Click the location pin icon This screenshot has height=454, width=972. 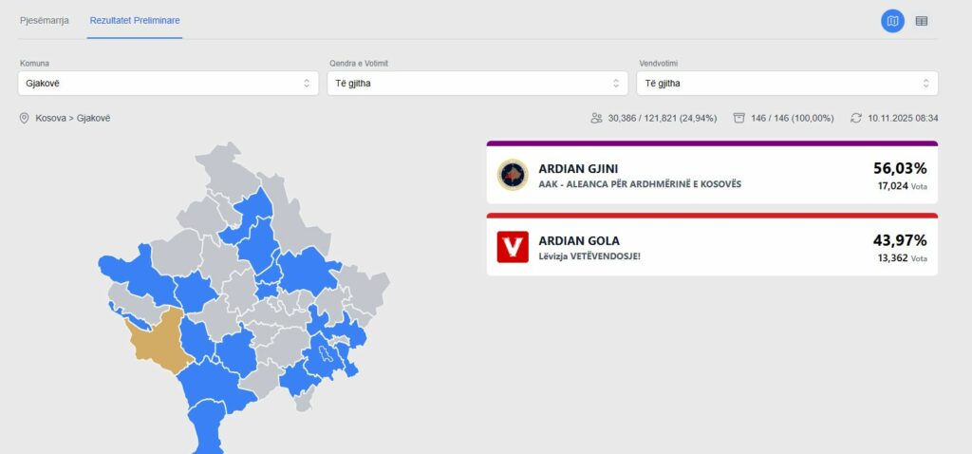click(25, 118)
